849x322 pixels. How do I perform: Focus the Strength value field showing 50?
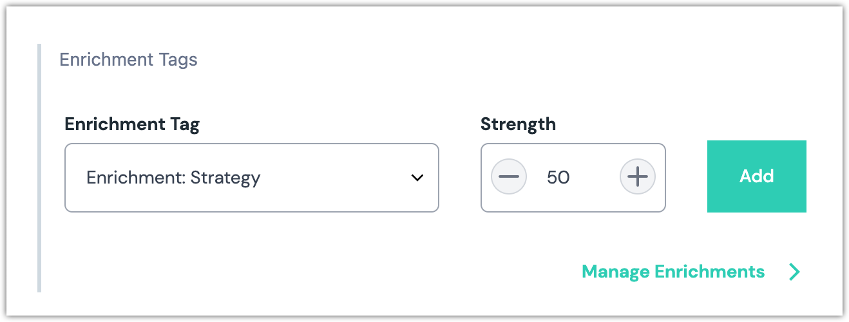pyautogui.click(x=558, y=177)
